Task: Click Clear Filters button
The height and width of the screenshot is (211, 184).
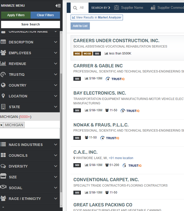Action: pyautogui.click(x=45, y=15)
